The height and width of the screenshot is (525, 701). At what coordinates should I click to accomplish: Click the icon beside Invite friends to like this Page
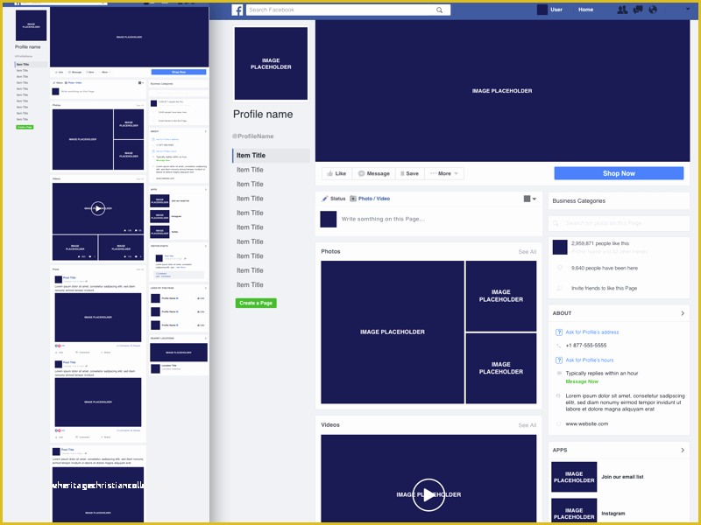559,288
